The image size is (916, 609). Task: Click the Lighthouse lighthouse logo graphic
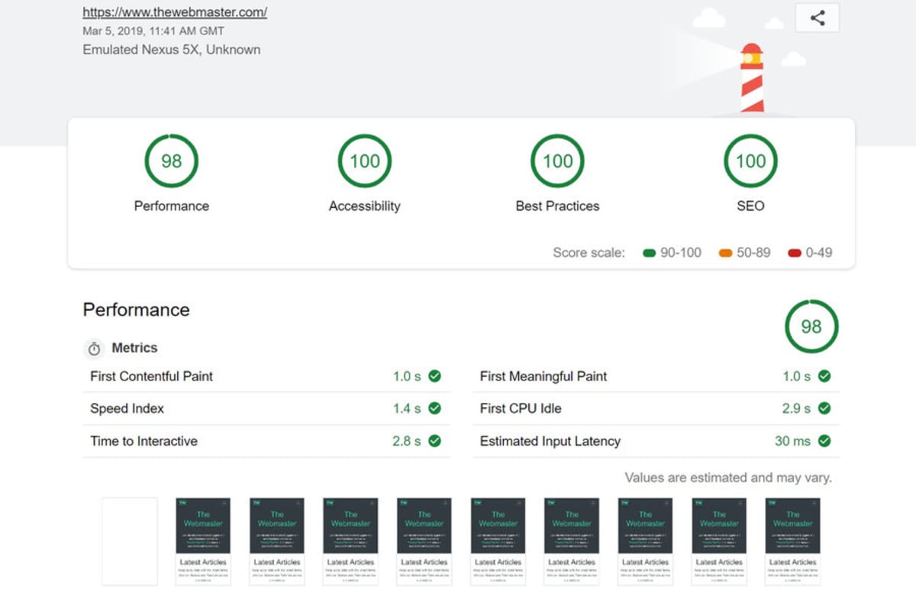(x=751, y=77)
